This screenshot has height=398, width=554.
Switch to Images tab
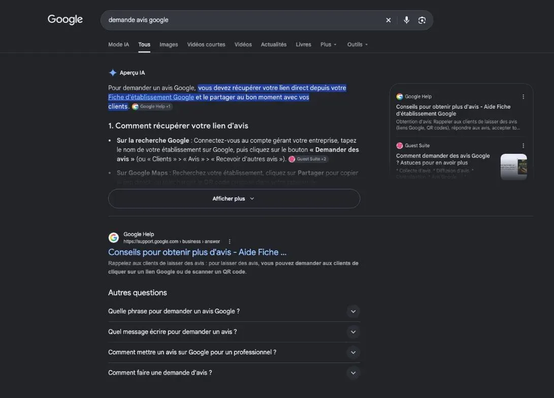pyautogui.click(x=169, y=45)
